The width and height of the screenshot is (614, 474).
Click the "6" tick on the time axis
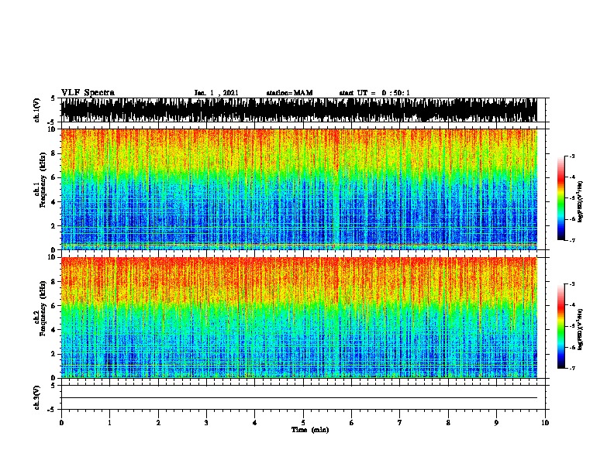351,423
